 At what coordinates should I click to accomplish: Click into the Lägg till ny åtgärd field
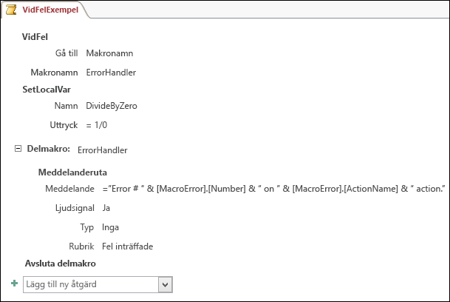[91, 285]
